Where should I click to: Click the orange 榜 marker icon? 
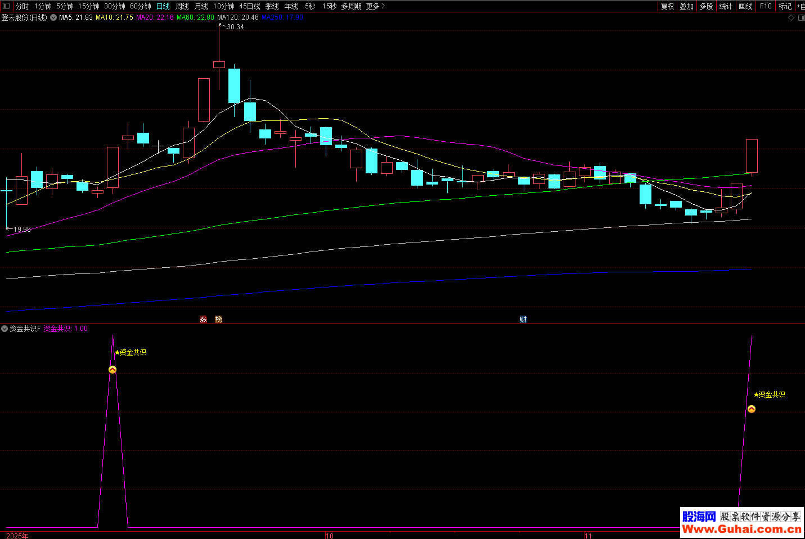point(218,320)
